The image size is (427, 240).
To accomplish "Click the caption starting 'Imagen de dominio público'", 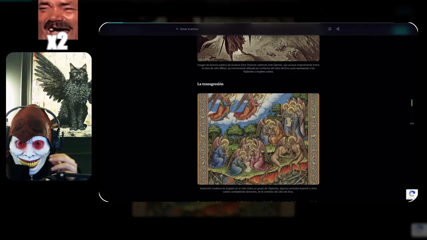I will click(x=258, y=68).
